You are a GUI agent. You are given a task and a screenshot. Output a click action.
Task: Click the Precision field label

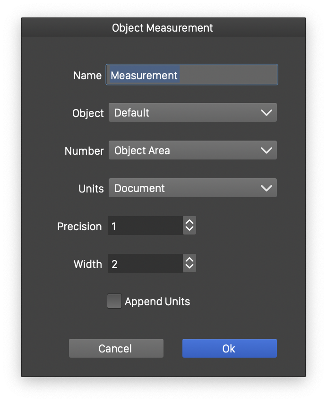pyautogui.click(x=79, y=226)
